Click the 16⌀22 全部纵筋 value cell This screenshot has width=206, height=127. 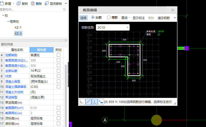click(x=42, y=71)
